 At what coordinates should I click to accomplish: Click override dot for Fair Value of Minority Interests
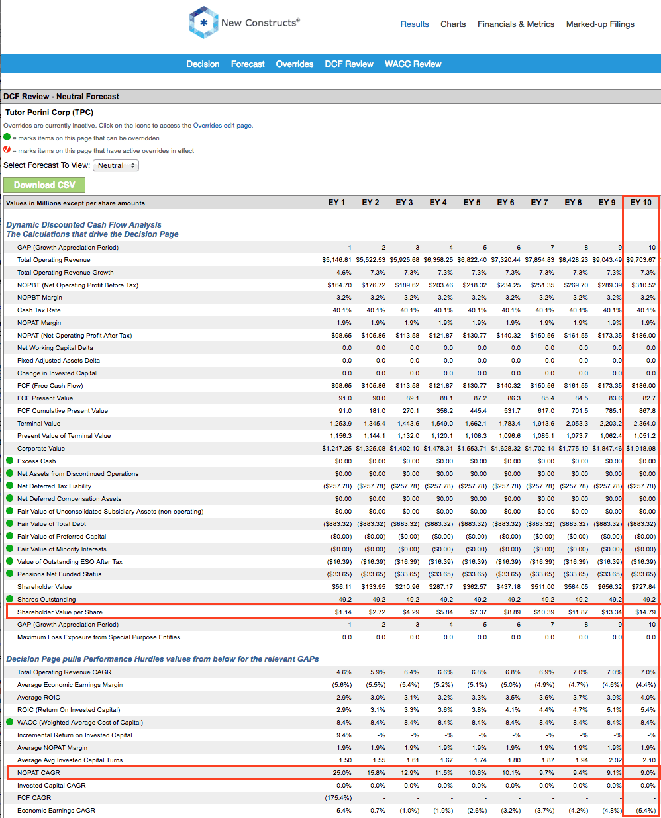click(10, 549)
